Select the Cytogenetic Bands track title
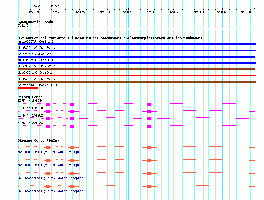The height and width of the screenshot is (200, 264). point(35,22)
